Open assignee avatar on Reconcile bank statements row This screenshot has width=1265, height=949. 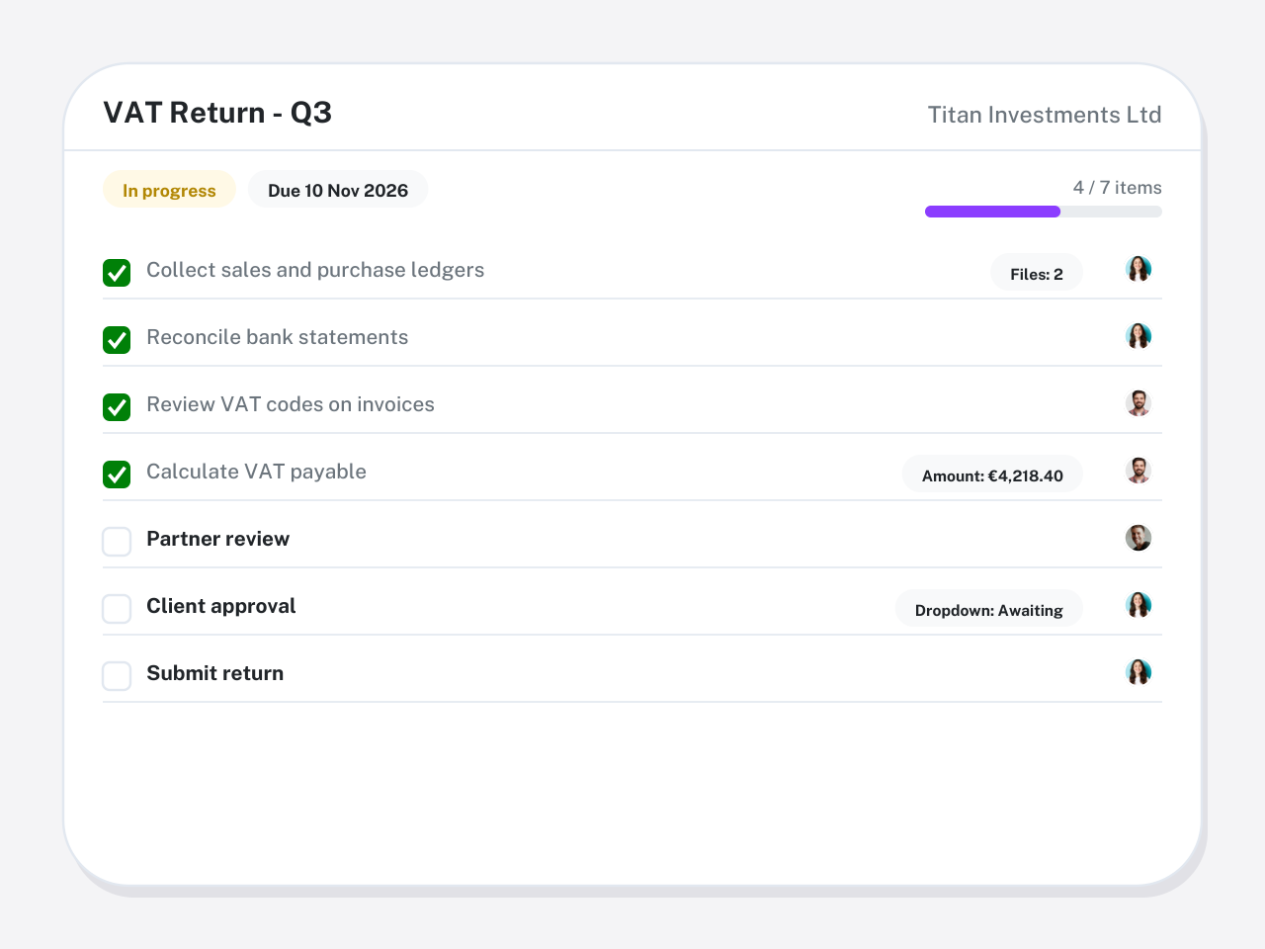click(x=1138, y=336)
